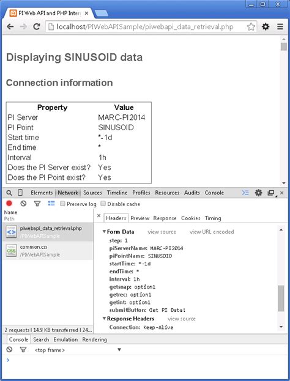Bookmark page with star icon

(251, 27)
